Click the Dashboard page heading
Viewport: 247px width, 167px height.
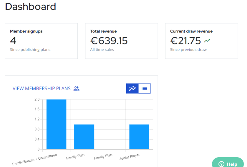[x=31, y=7]
